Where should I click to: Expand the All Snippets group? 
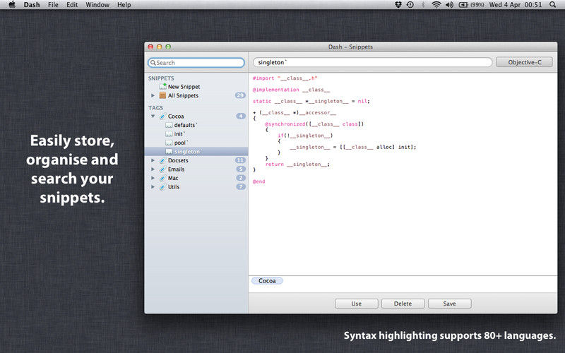click(x=153, y=95)
